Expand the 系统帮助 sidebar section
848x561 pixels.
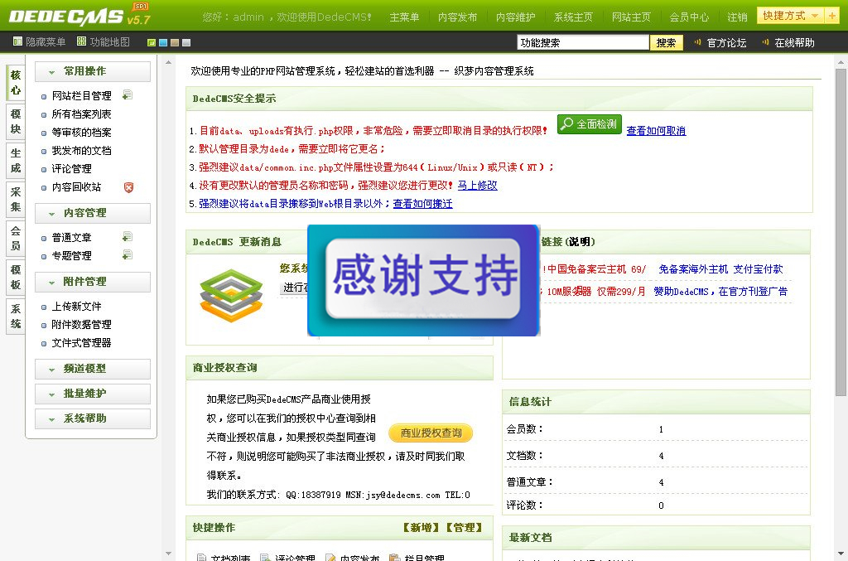[x=93, y=418]
